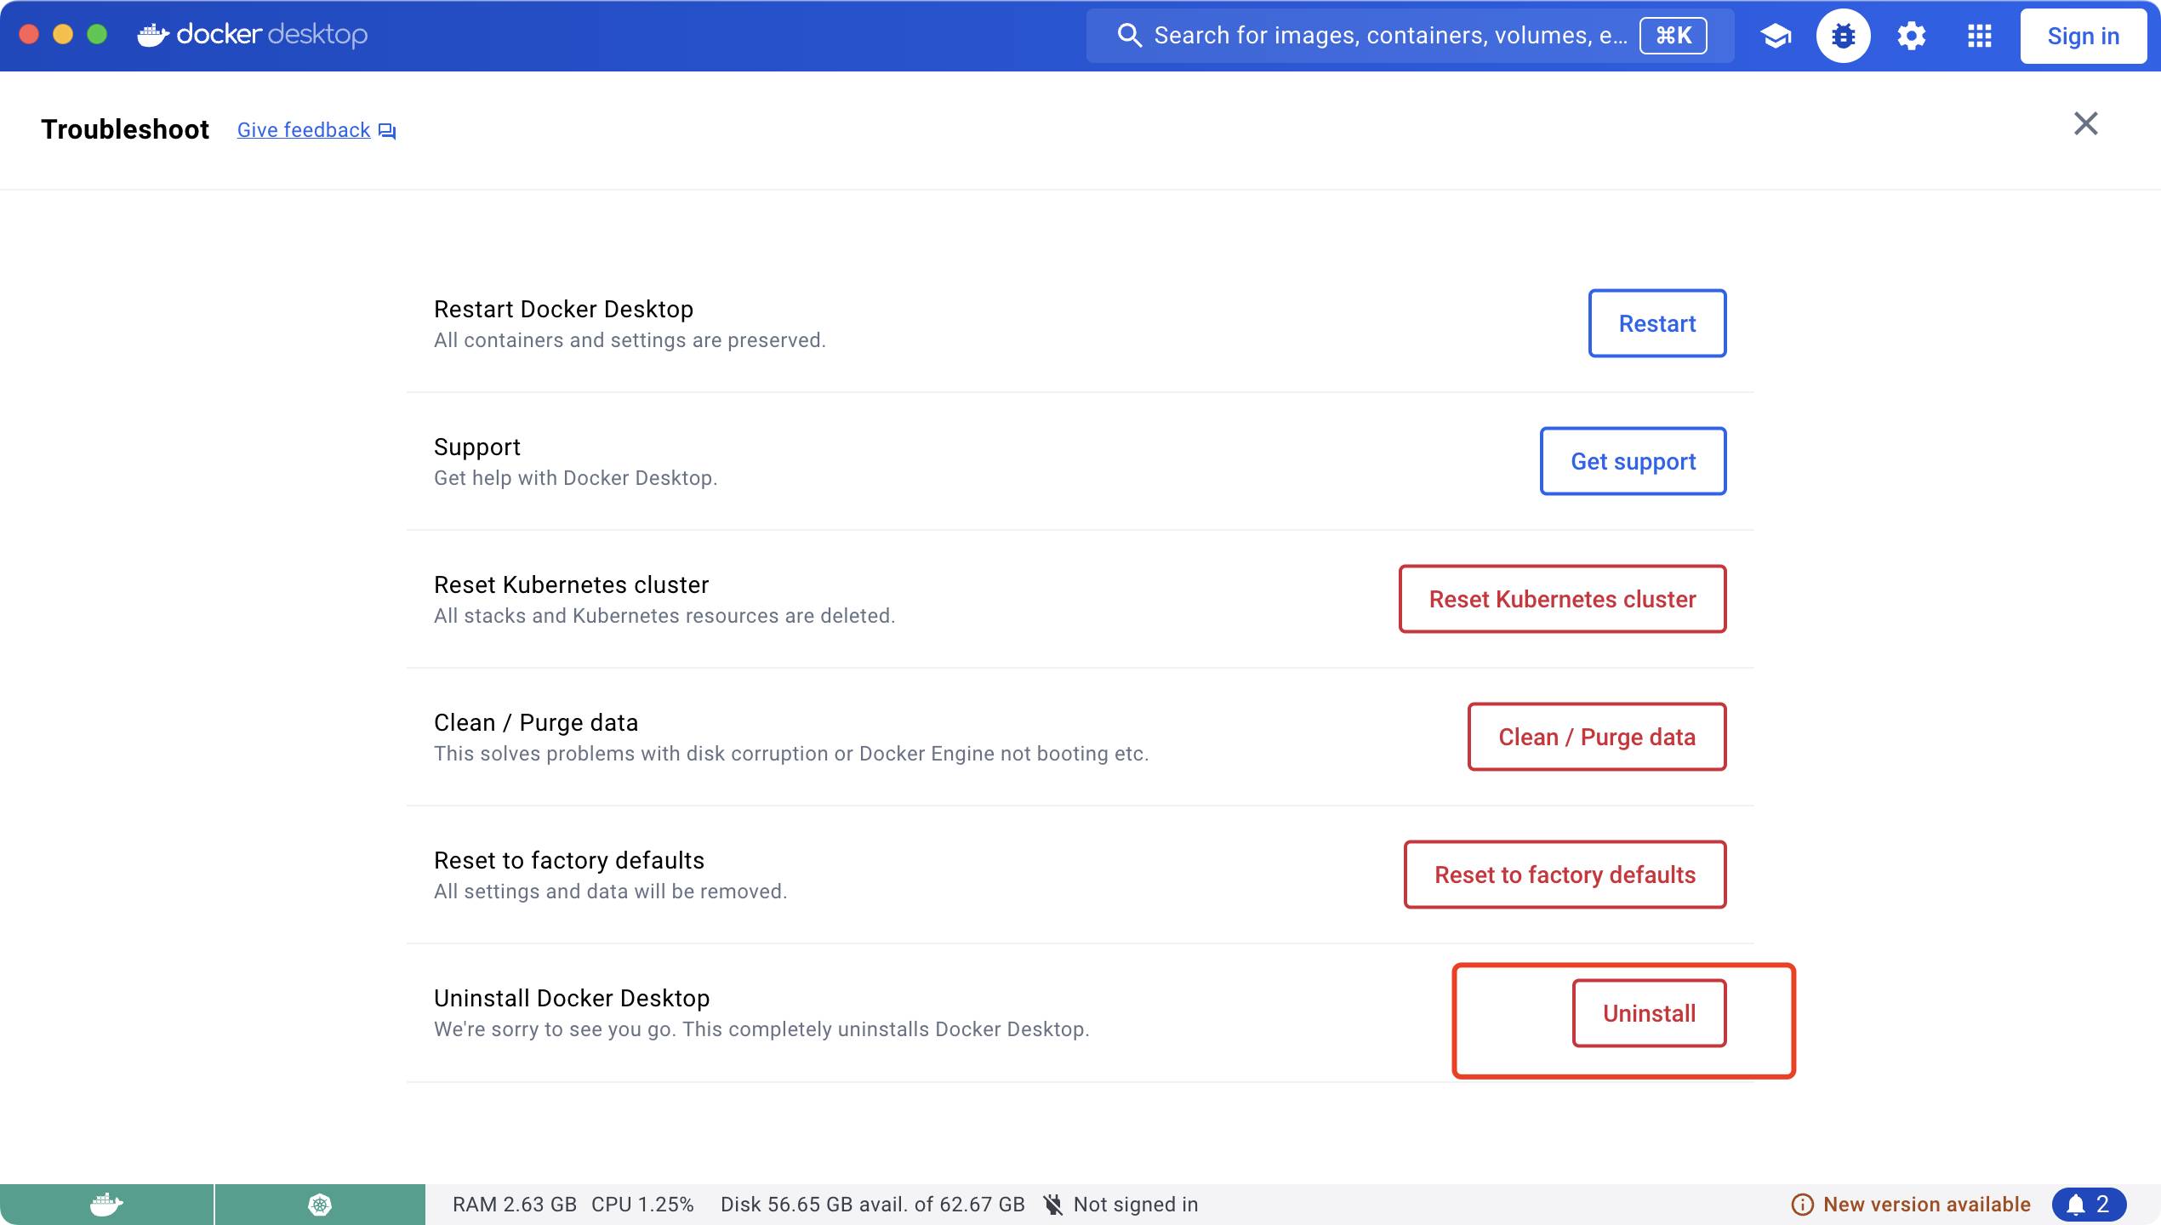Click the Not signed in status text
This screenshot has height=1225, width=2161.
point(1136,1205)
